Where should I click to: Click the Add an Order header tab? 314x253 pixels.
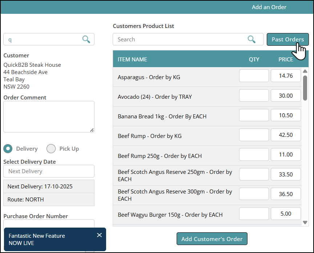point(269,7)
